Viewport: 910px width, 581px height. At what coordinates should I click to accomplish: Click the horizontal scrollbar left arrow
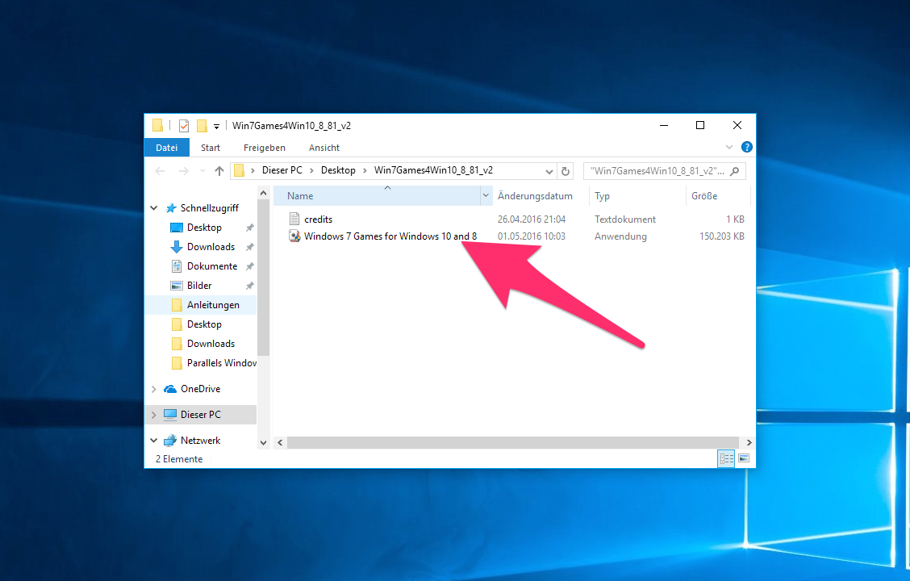(280, 443)
